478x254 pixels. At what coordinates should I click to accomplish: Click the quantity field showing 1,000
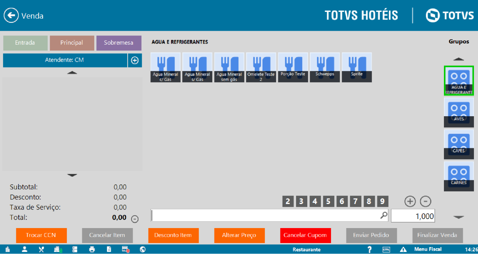[x=413, y=216]
